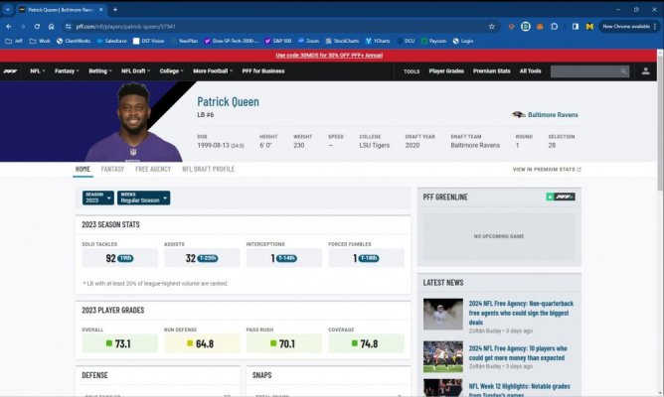Expand the More Football navigation menu
Screen dimensions: 664x397
213,71
